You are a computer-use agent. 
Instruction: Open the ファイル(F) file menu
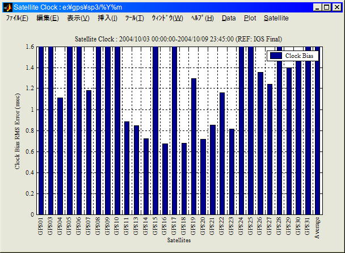[17, 18]
